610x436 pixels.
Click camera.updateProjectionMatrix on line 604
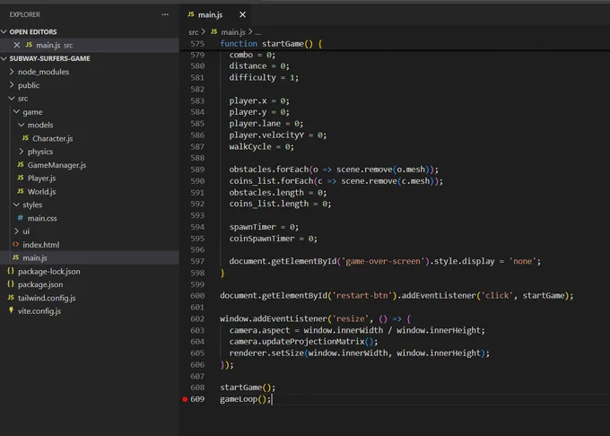297,342
